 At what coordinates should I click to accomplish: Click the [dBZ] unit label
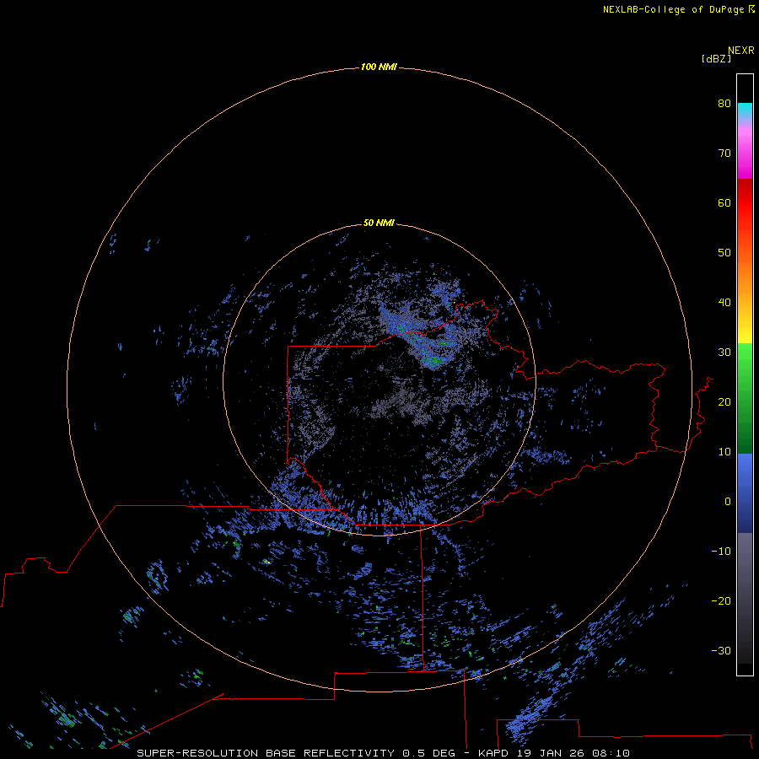[716, 58]
